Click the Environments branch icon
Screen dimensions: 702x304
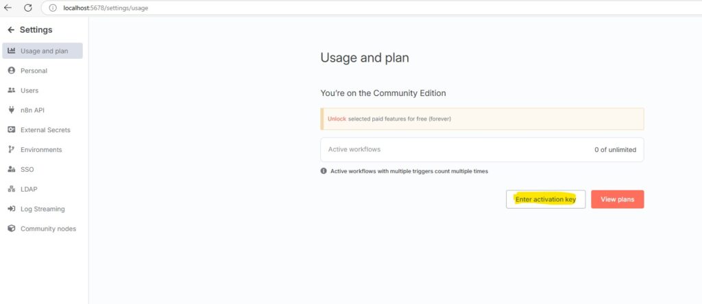click(x=12, y=150)
